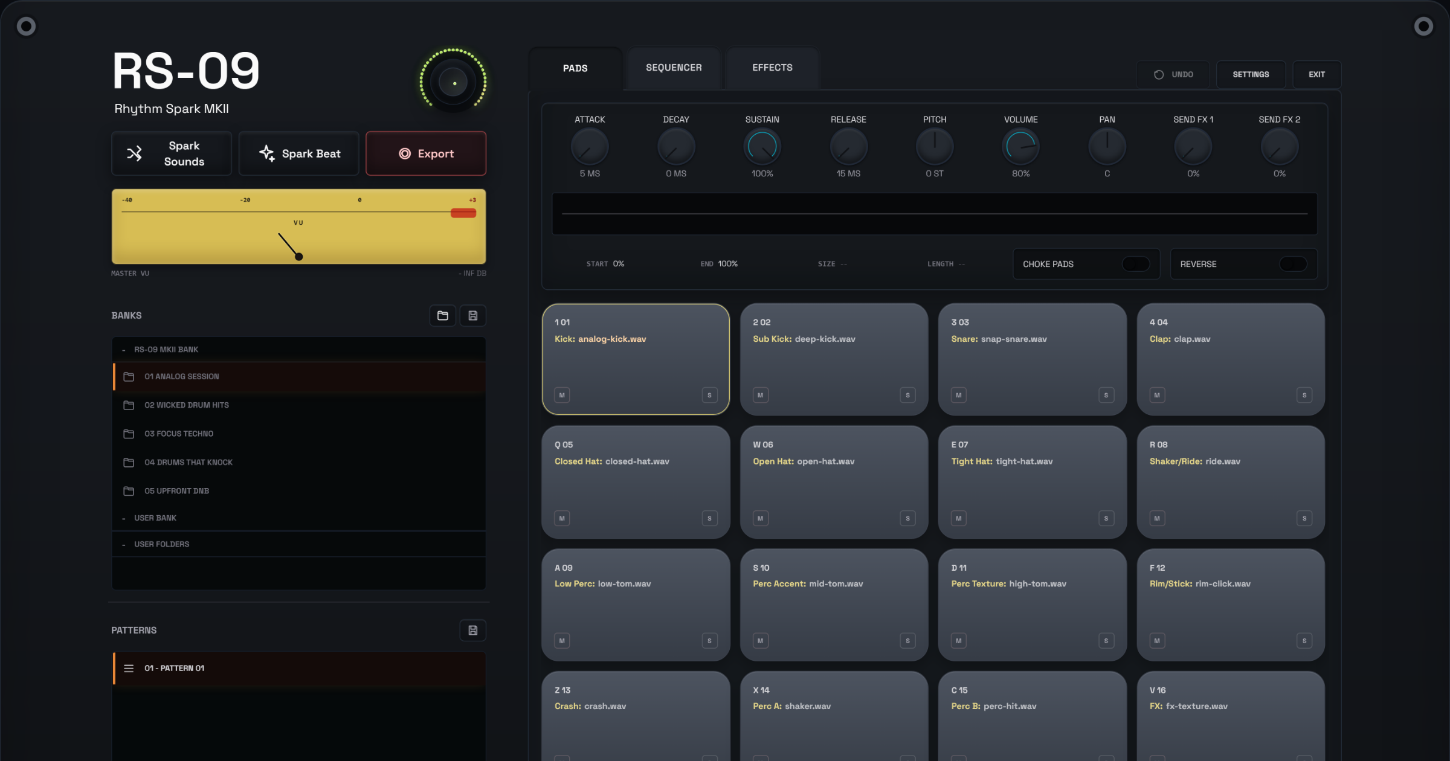
Task: Click the Undo button
Action: pos(1173,75)
